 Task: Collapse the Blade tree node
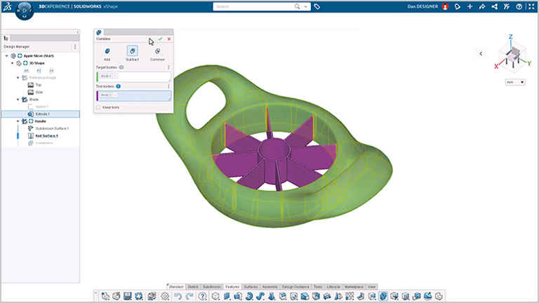point(16,99)
